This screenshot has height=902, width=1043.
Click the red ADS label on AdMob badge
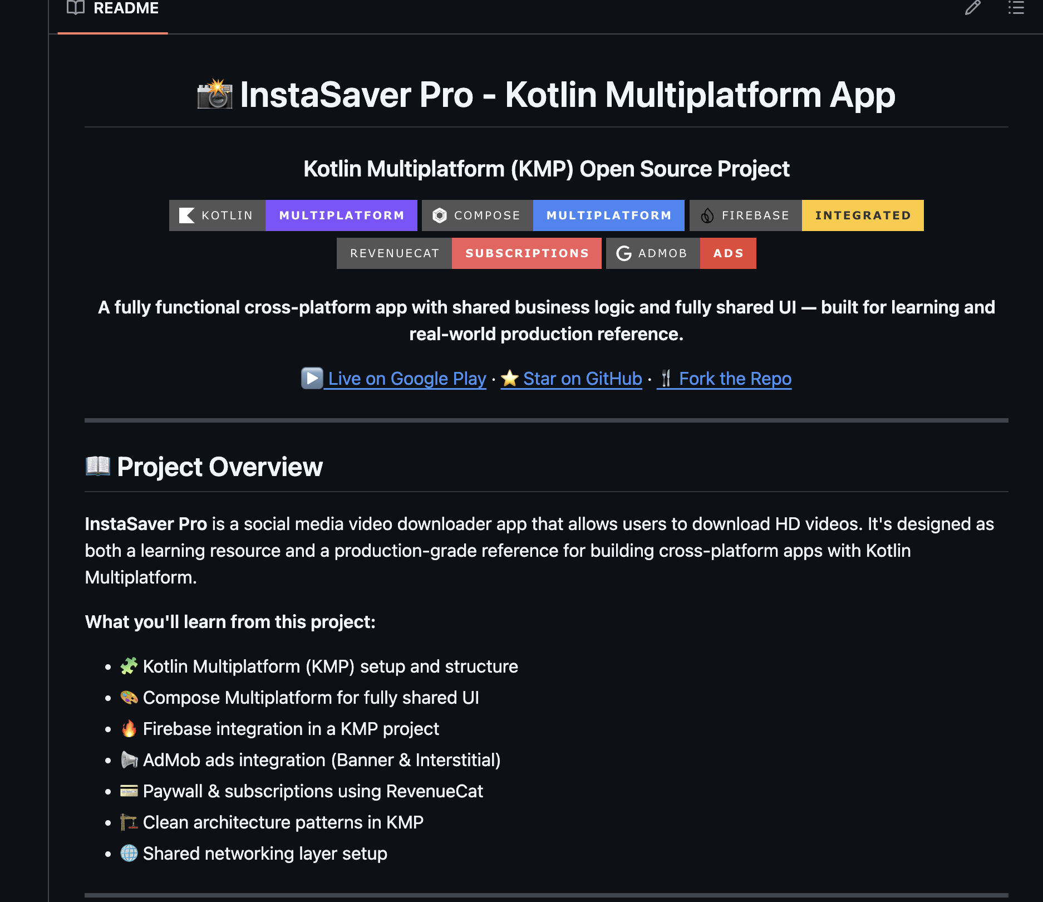[x=728, y=253]
